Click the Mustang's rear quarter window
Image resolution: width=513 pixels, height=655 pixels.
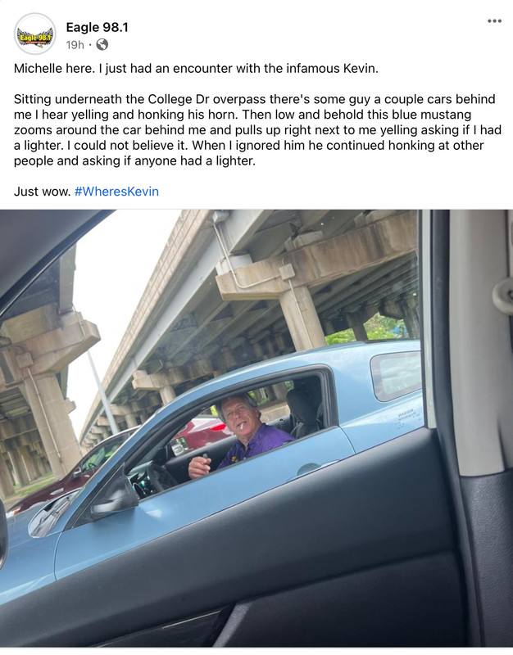click(x=396, y=375)
